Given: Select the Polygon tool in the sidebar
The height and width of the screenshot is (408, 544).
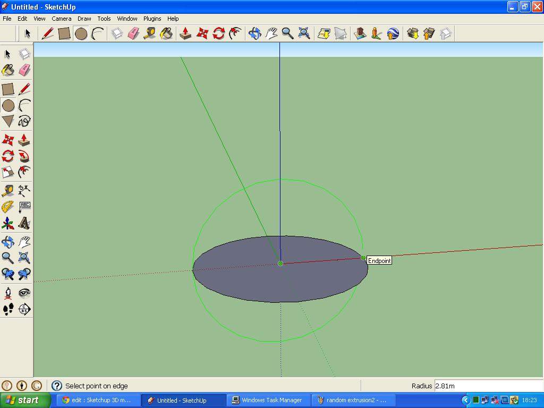Looking at the screenshot, I should [x=7, y=122].
